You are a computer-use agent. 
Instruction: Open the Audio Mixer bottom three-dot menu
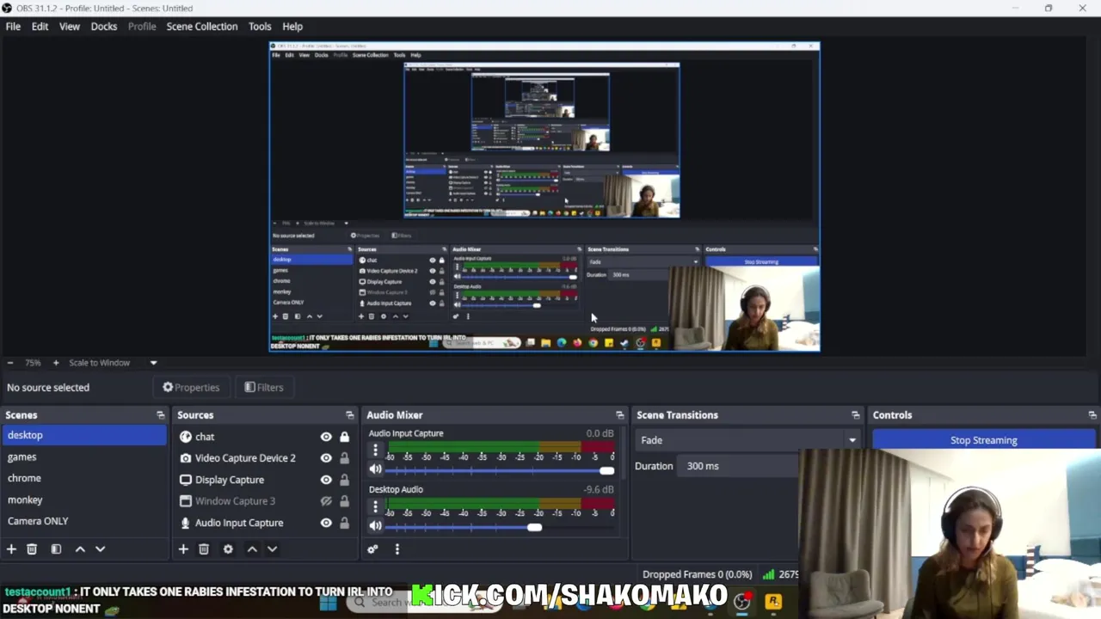point(397,549)
